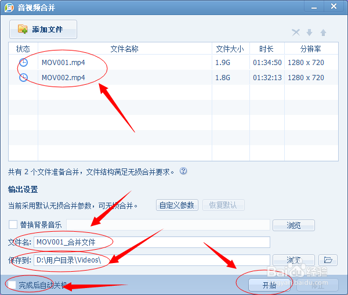348x295 pixels.
Task: Click the 文件名 input field
Action: 152,242
